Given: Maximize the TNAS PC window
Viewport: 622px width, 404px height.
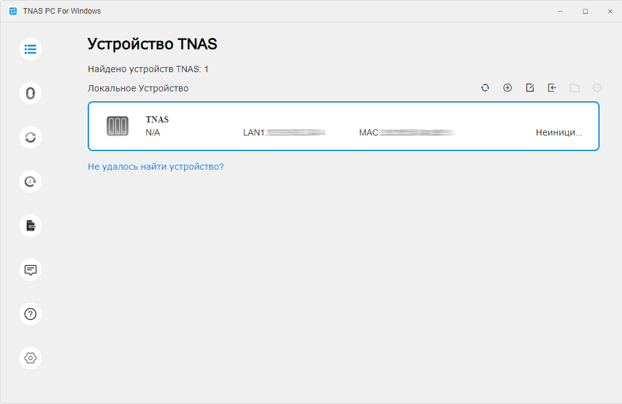Looking at the screenshot, I should tap(585, 11).
